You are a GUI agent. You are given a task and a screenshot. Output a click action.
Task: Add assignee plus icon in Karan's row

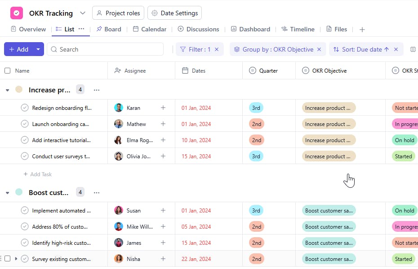163,108
